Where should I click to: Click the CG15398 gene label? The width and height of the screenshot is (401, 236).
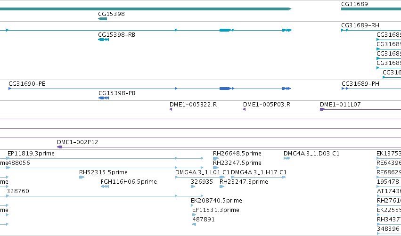click(111, 14)
